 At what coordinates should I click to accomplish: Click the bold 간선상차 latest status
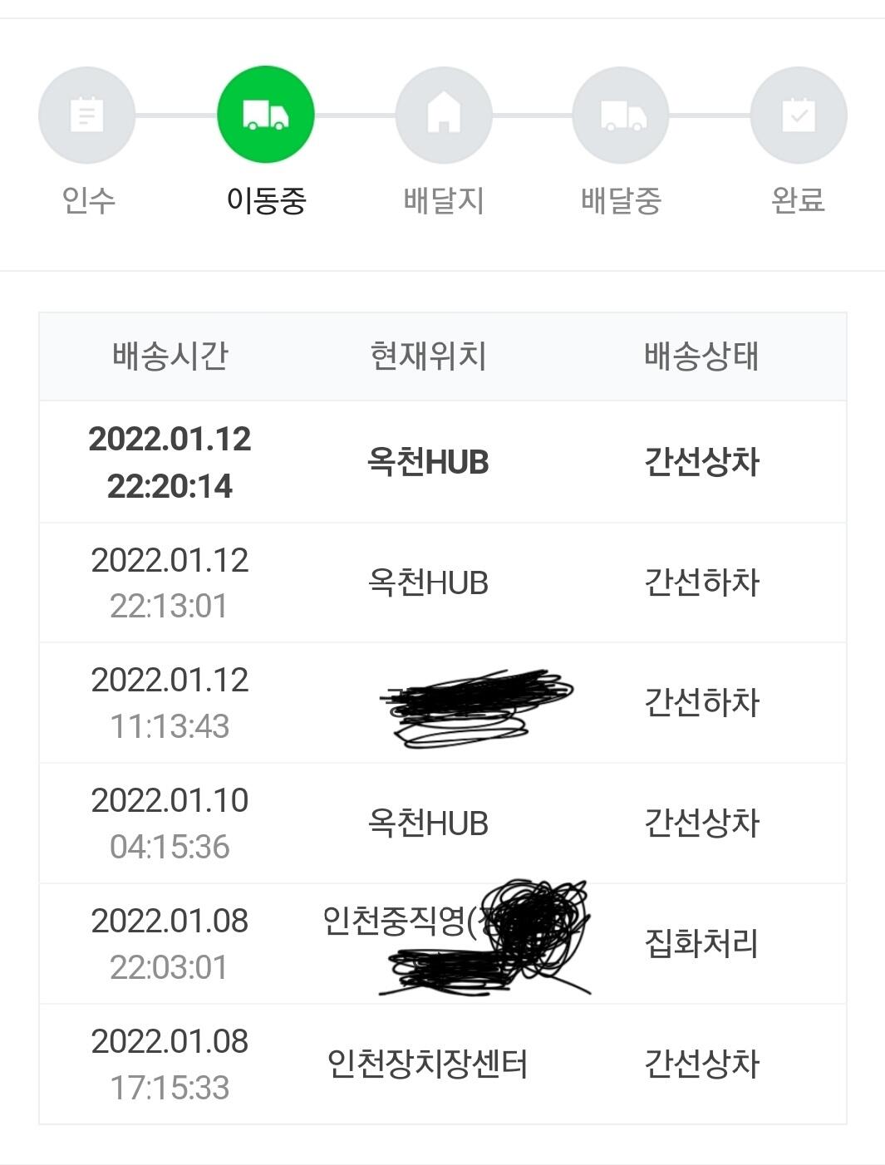702,462
